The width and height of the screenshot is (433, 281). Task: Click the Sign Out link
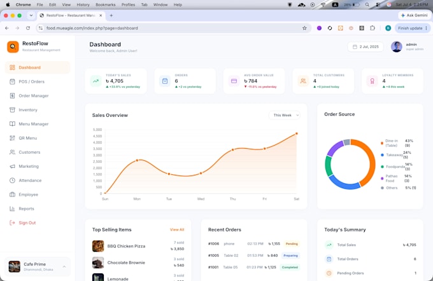27,223
